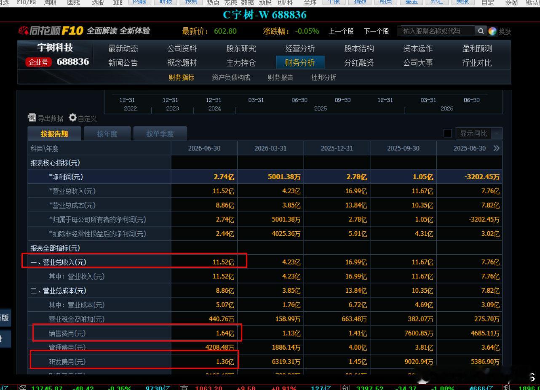540x390 pixels.
Task: Open 自定义 settings via gear icon
Action: pyautogui.click(x=72, y=118)
